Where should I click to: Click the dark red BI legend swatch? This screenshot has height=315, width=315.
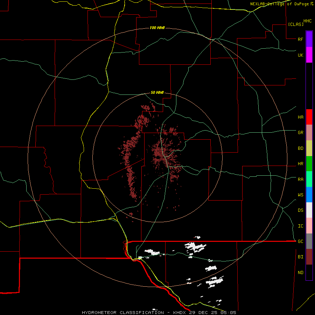point(309,257)
